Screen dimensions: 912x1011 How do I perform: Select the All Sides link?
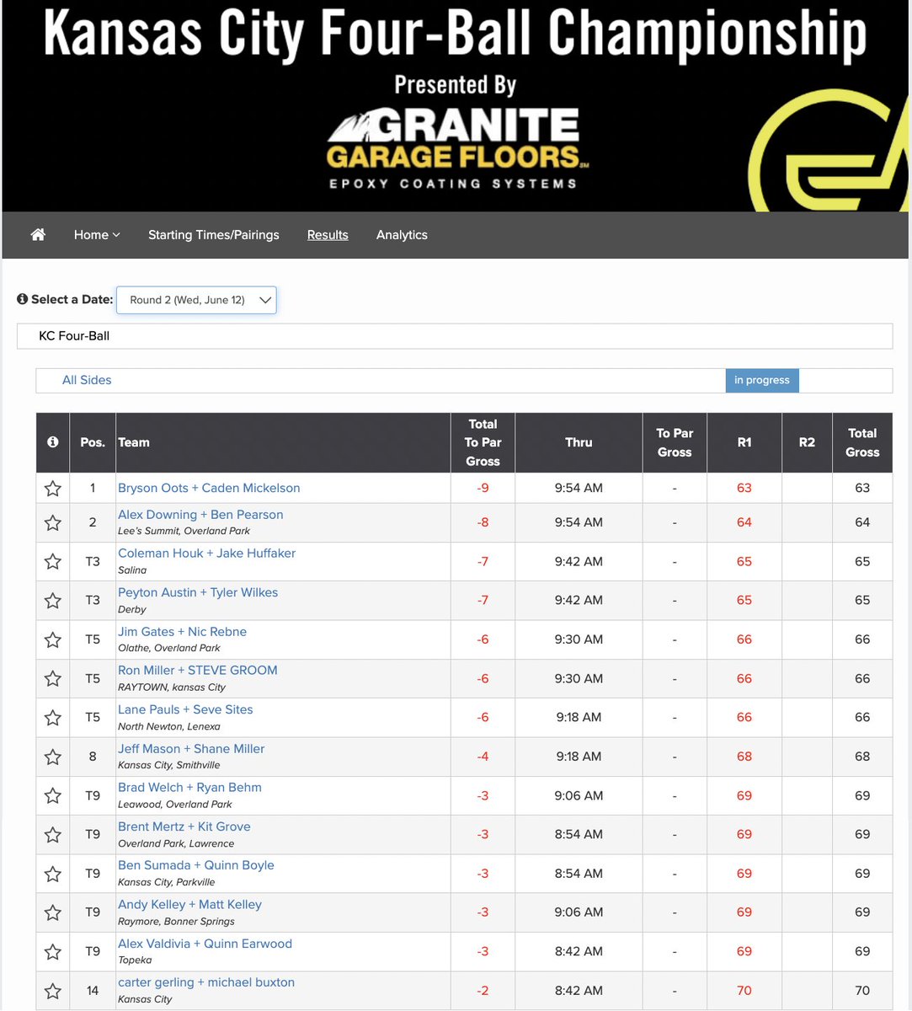(87, 380)
